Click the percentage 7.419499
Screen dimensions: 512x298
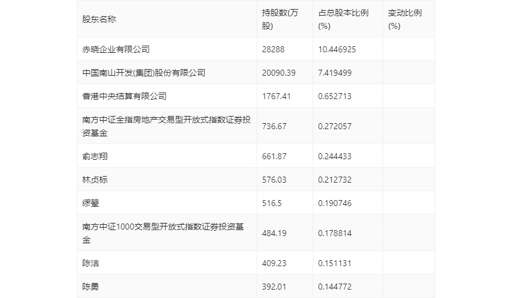pos(335,73)
